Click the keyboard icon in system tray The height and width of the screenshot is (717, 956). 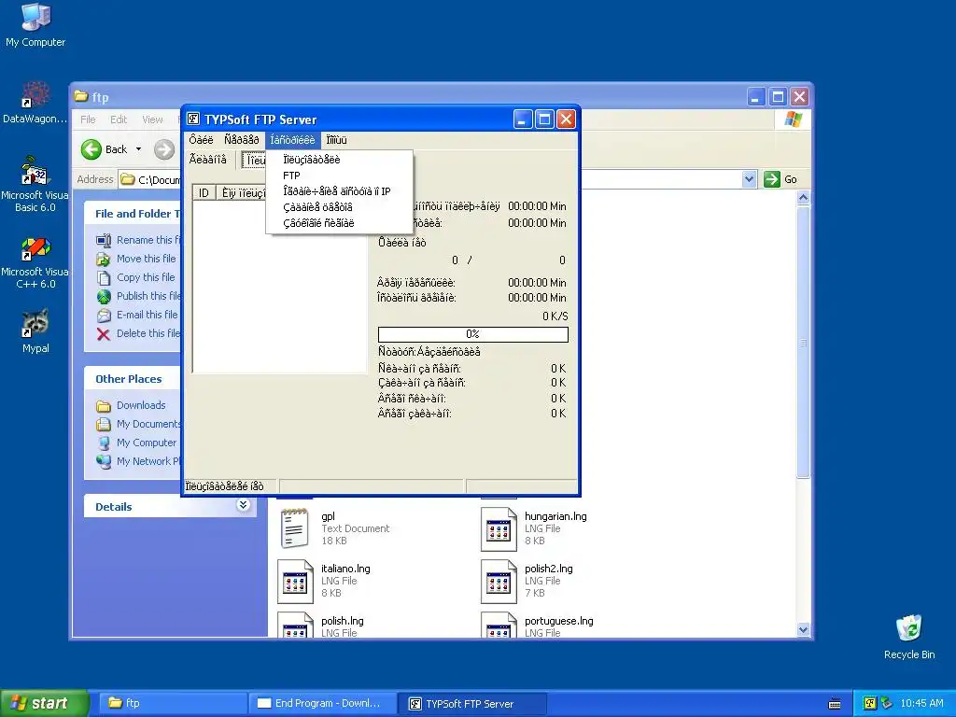pos(835,704)
